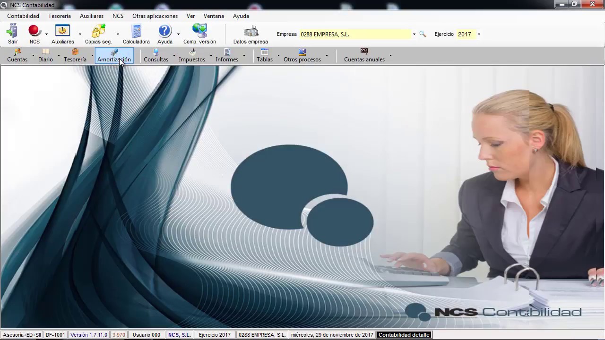Expand Informes dropdown arrow
This screenshot has height=340, width=605.
pyautogui.click(x=244, y=56)
